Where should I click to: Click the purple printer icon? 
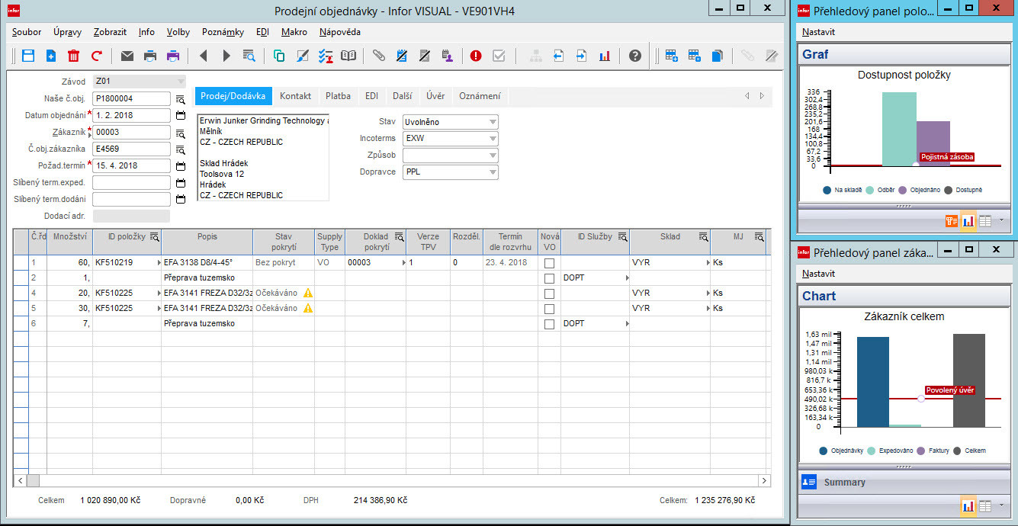point(173,56)
